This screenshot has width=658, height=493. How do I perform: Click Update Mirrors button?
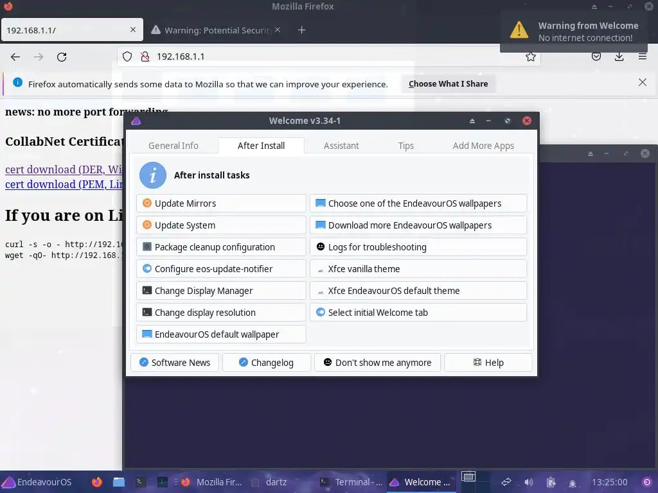pos(221,203)
